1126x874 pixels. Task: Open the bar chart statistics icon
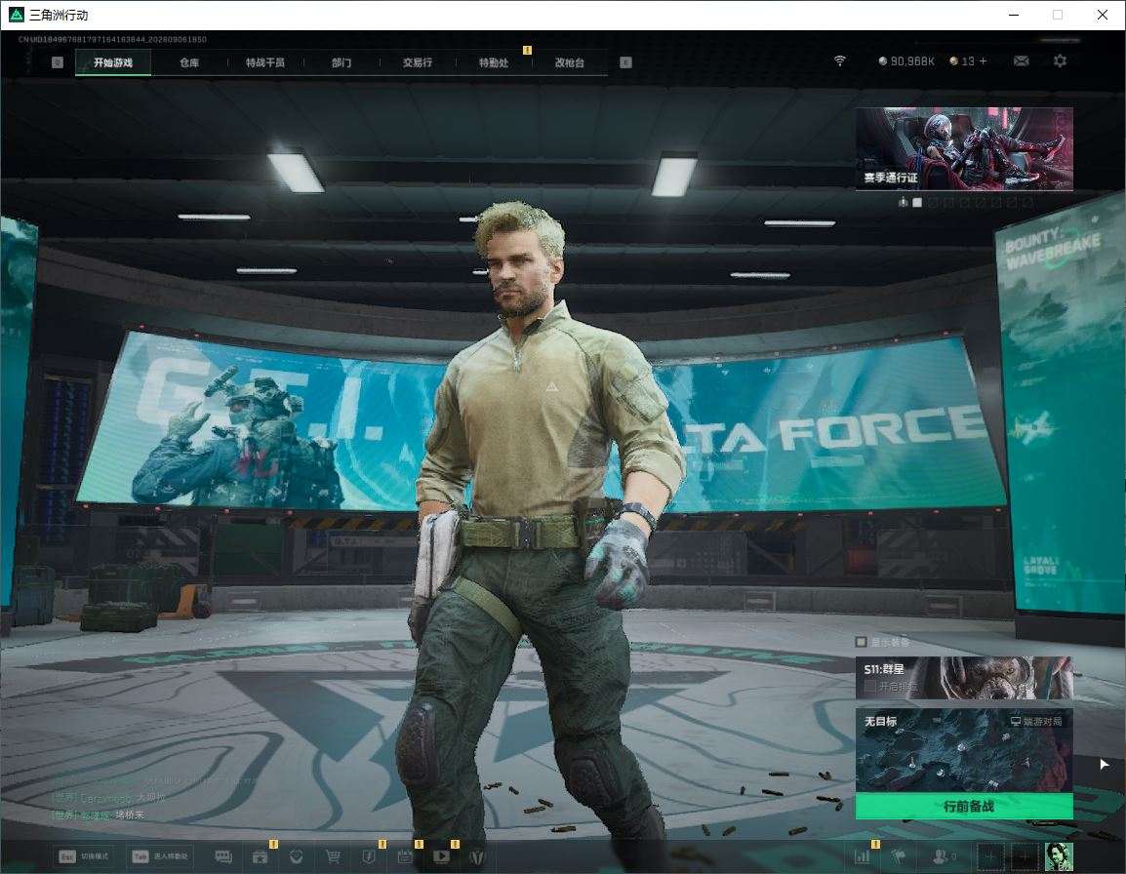tap(862, 856)
